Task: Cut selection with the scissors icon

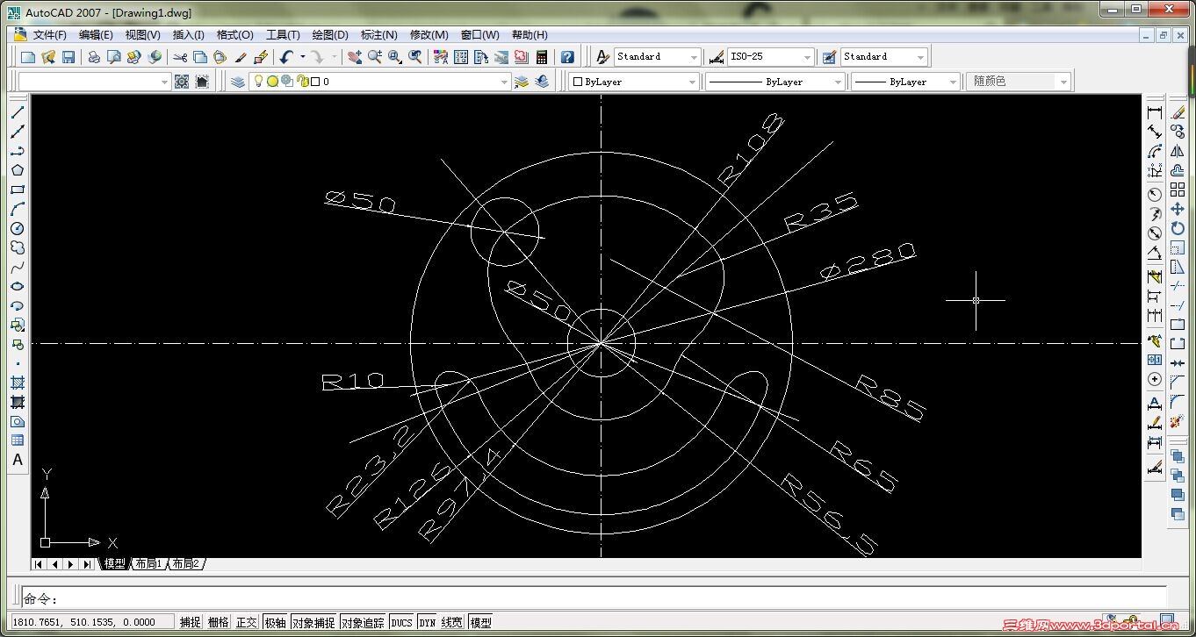Action: (x=180, y=57)
